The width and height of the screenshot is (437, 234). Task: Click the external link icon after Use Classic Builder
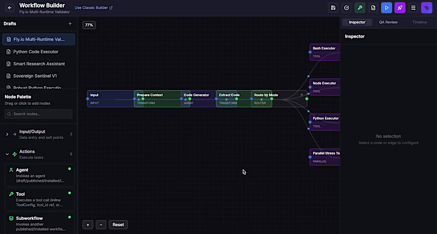[x=111, y=8]
